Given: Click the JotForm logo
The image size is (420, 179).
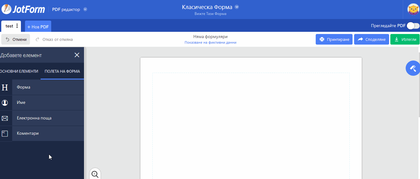Looking at the screenshot, I should click(23, 9).
